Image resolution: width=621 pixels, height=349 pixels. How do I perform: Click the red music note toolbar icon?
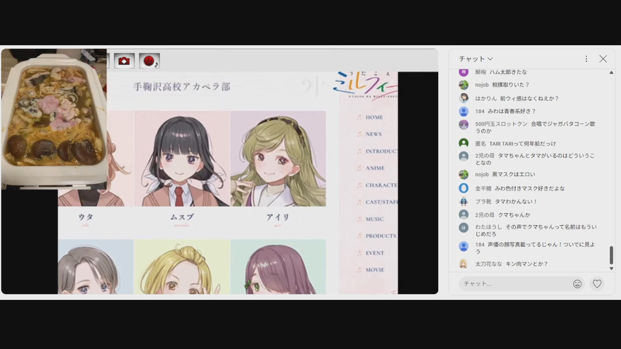149,61
